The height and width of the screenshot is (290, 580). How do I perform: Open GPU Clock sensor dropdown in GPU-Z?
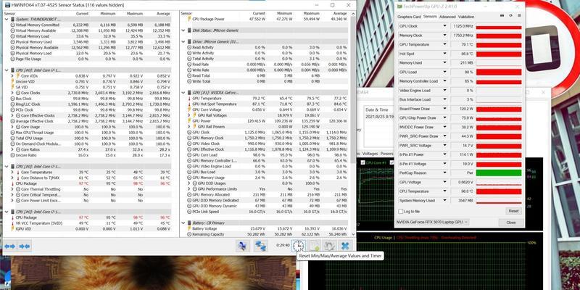(x=444, y=26)
